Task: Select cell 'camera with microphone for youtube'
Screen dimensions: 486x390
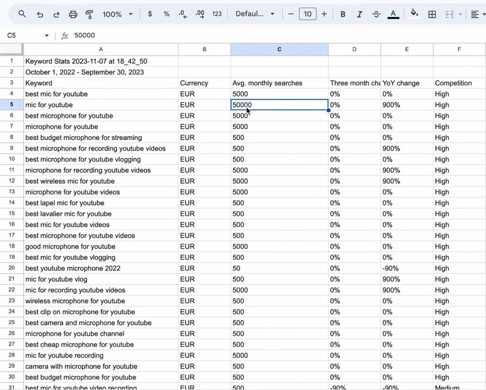Action: tap(101, 366)
